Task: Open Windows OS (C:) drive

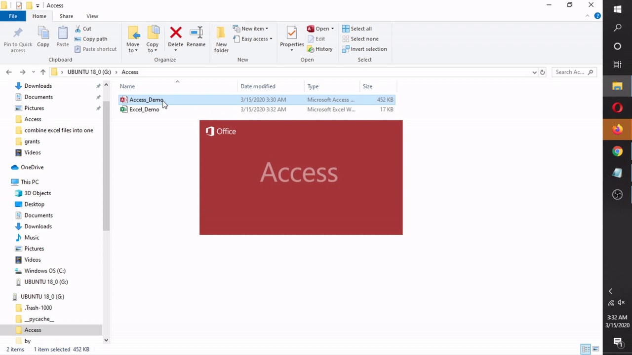Action: pos(45,271)
